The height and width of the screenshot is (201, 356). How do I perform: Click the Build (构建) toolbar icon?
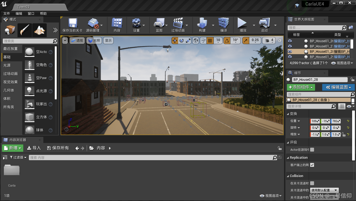(202, 23)
